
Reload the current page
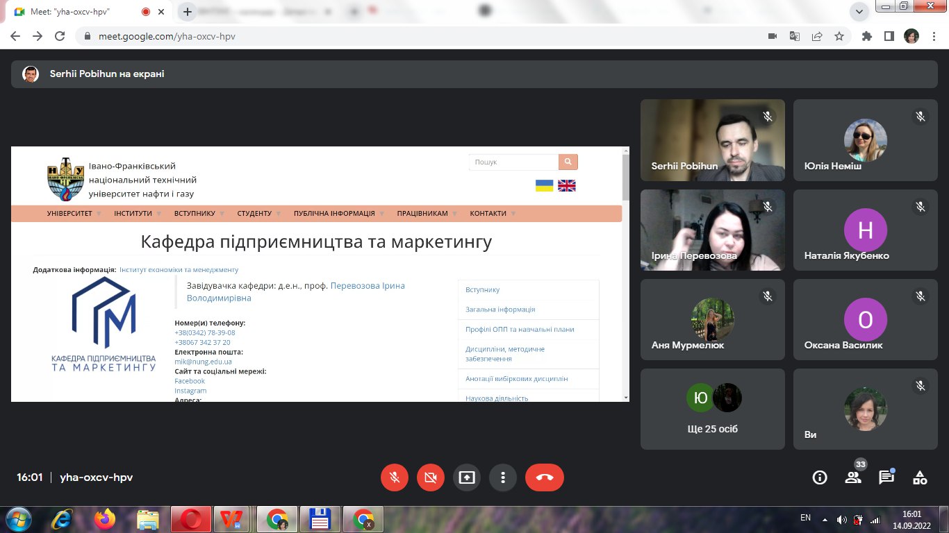60,36
